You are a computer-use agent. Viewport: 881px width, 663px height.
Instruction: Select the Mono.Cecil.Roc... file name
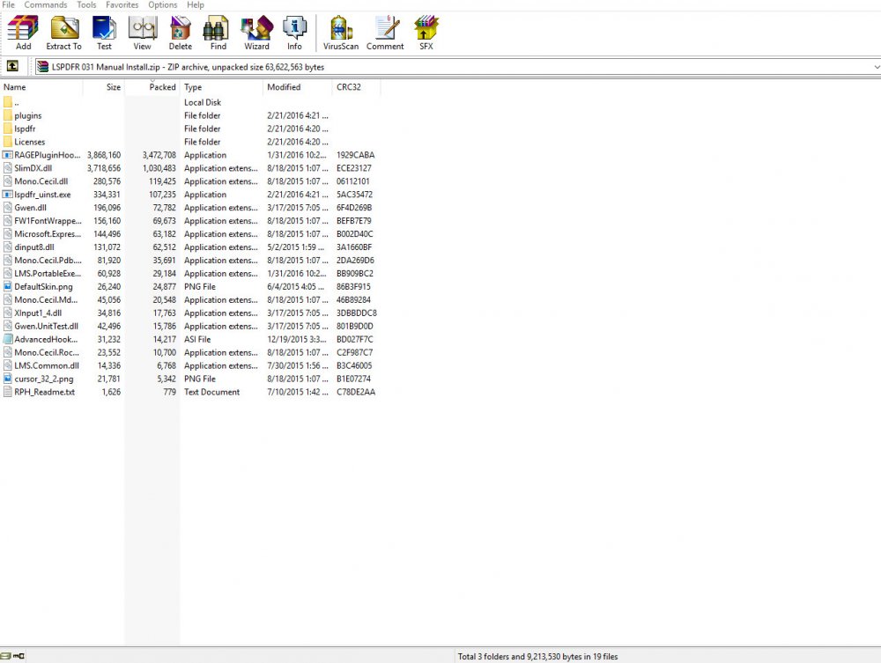pyautogui.click(x=47, y=352)
